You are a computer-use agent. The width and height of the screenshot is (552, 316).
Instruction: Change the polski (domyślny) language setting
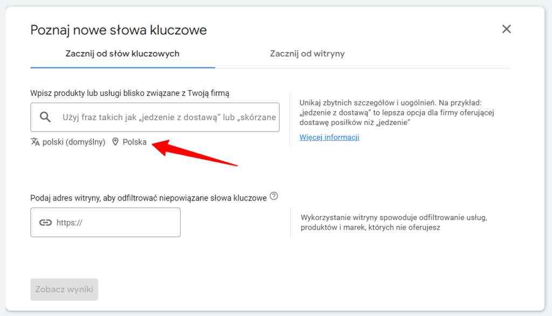pyautogui.click(x=73, y=142)
